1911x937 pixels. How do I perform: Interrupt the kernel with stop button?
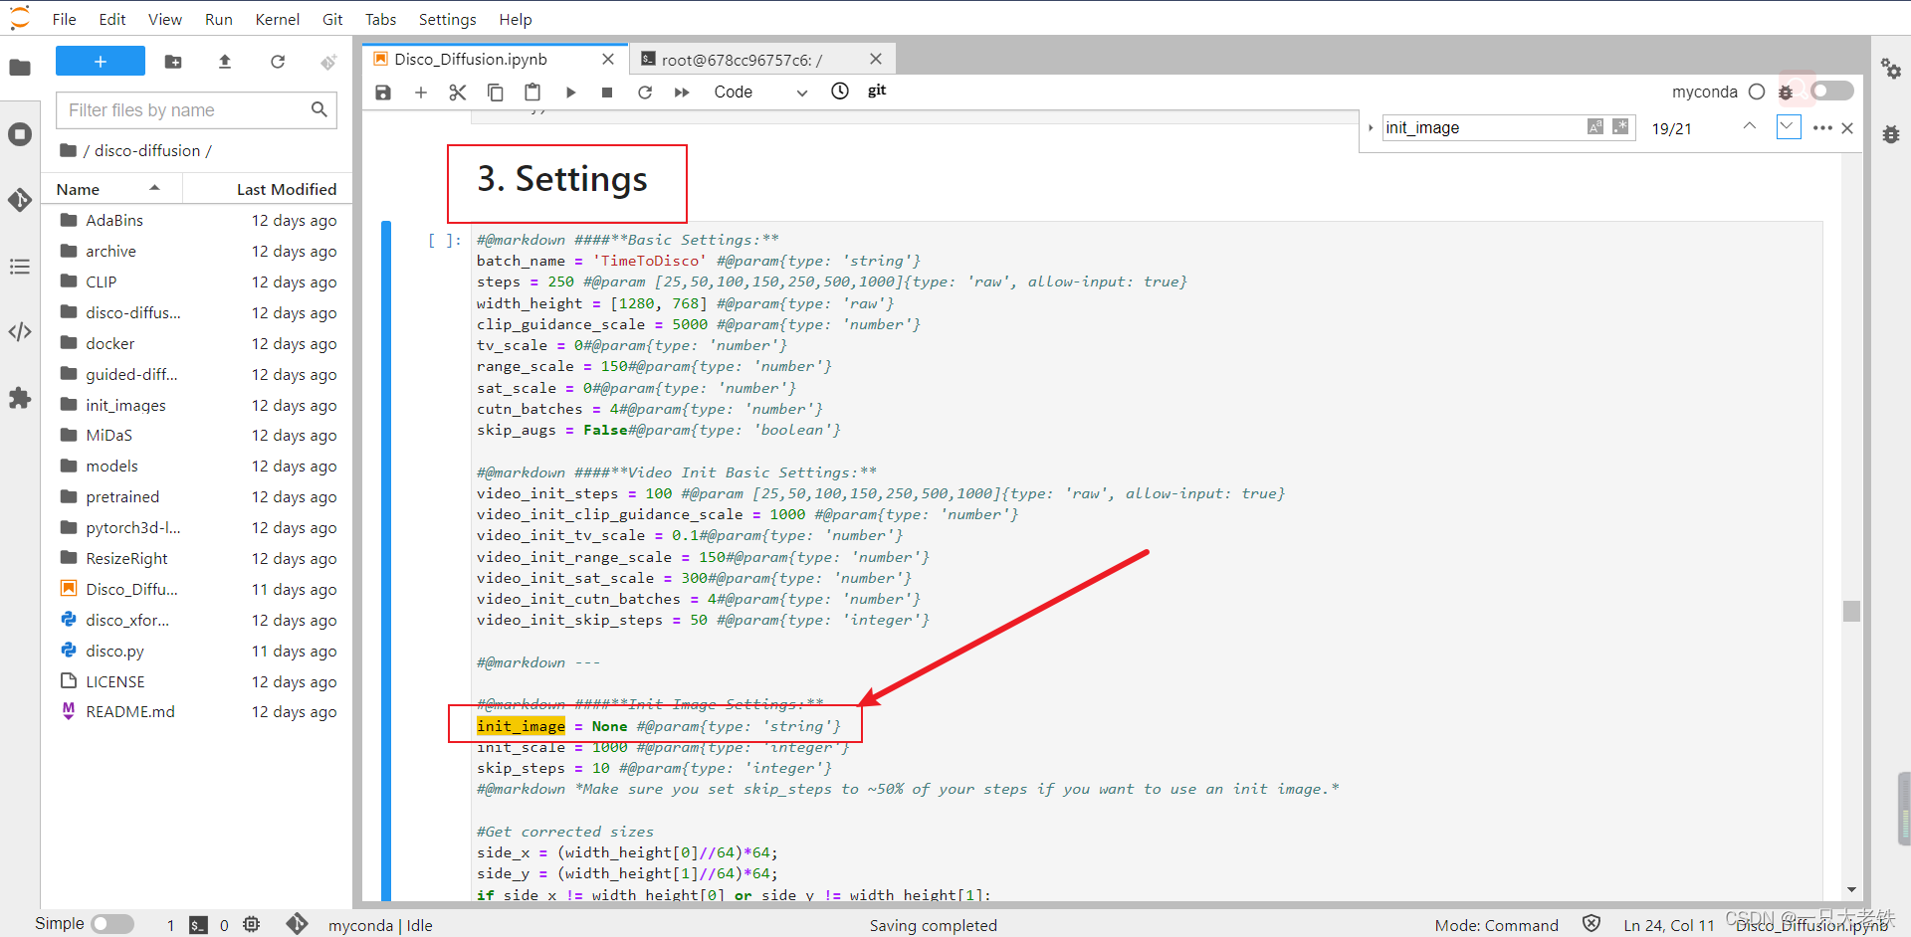pyautogui.click(x=607, y=93)
